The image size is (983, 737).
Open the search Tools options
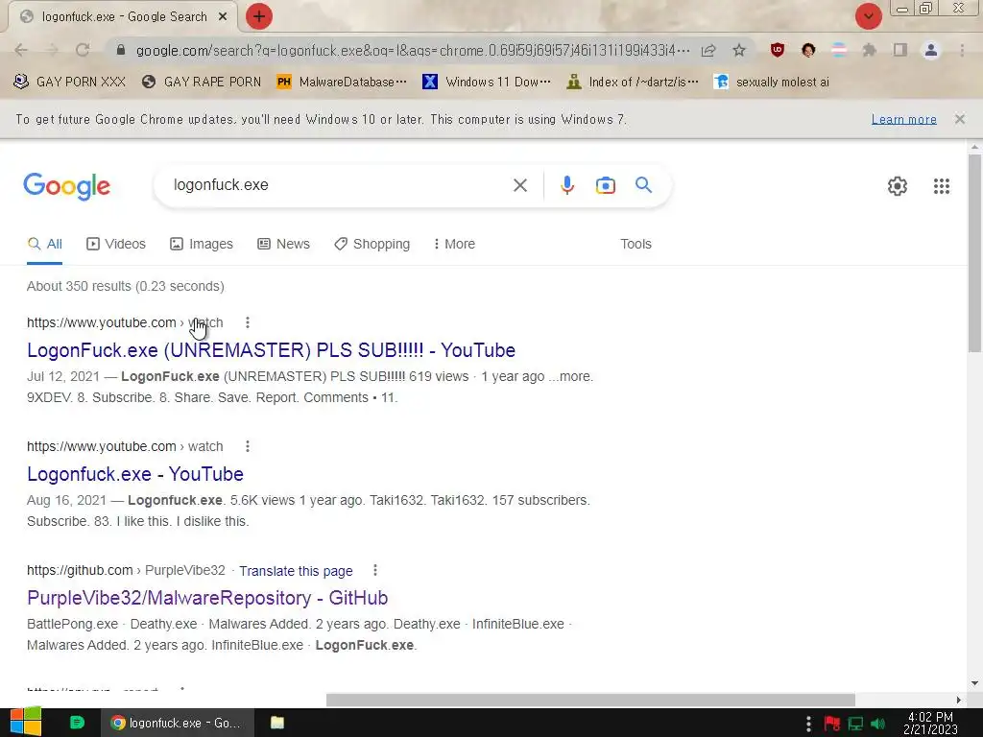(x=635, y=244)
